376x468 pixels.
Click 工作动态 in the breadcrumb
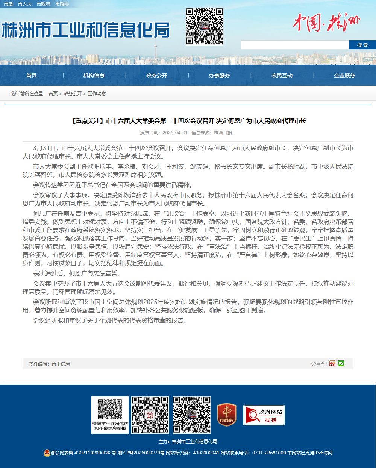click(x=97, y=93)
